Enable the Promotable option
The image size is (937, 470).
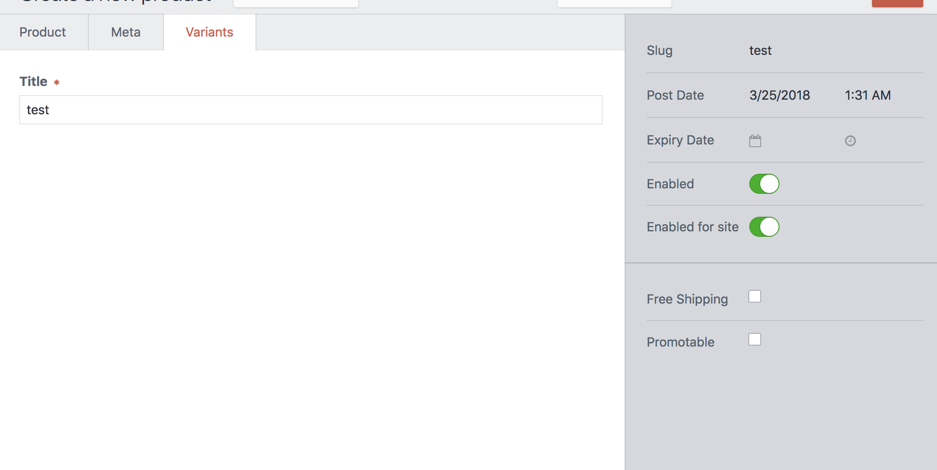pyautogui.click(x=754, y=339)
